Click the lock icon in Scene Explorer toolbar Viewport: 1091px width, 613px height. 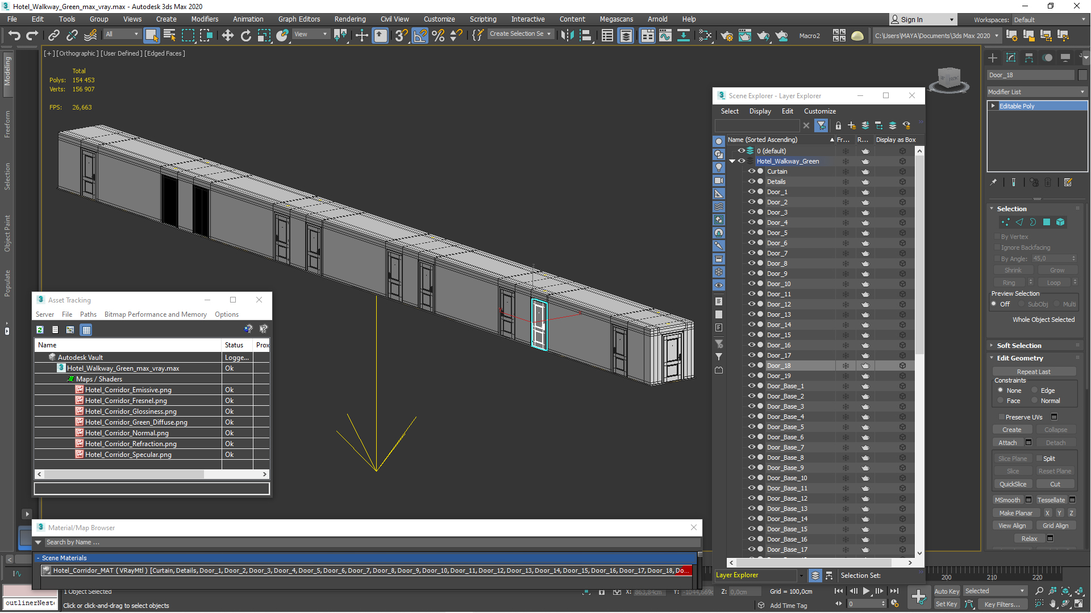click(838, 125)
